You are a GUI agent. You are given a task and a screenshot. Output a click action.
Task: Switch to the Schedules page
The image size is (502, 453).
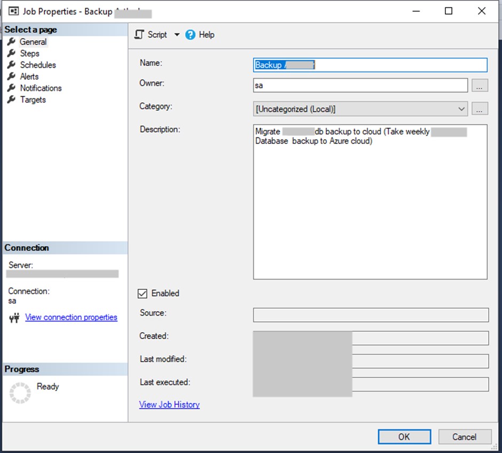[37, 65]
